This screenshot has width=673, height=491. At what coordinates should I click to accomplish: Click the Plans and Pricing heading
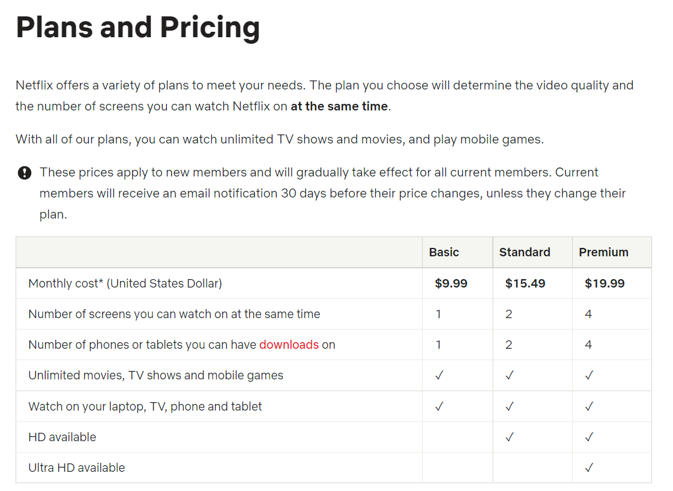tap(138, 28)
